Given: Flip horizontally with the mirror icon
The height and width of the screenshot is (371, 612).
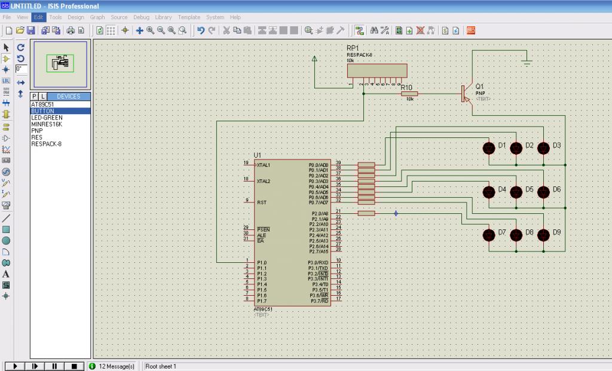Looking at the screenshot, I should (x=20, y=82).
